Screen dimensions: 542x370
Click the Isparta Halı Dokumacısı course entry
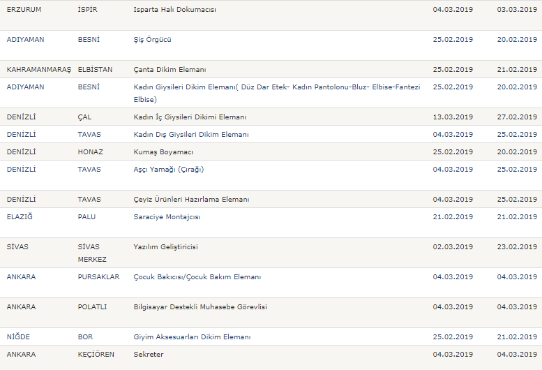[x=174, y=10]
